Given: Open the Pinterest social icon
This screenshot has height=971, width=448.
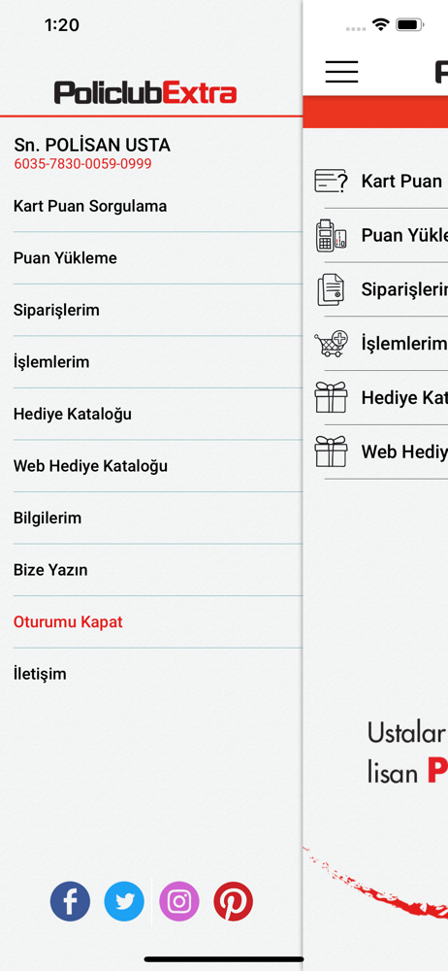Looking at the screenshot, I should [x=234, y=901].
